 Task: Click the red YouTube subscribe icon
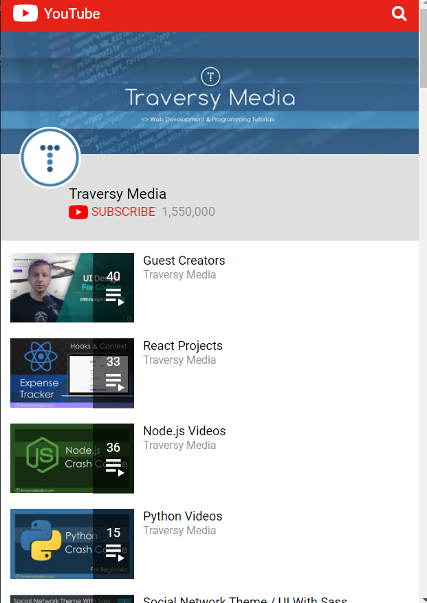point(78,212)
